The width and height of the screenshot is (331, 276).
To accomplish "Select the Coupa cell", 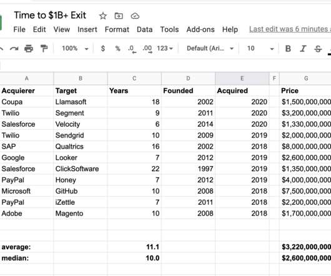I will [27, 102].
